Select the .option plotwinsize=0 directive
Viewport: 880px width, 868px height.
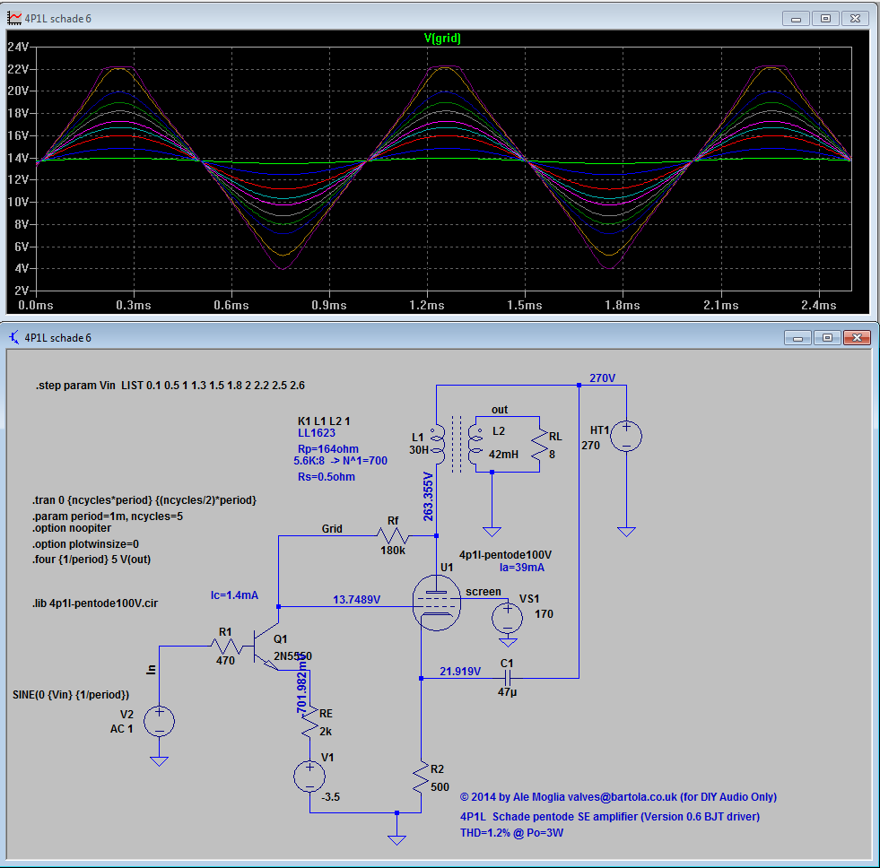coord(85,544)
